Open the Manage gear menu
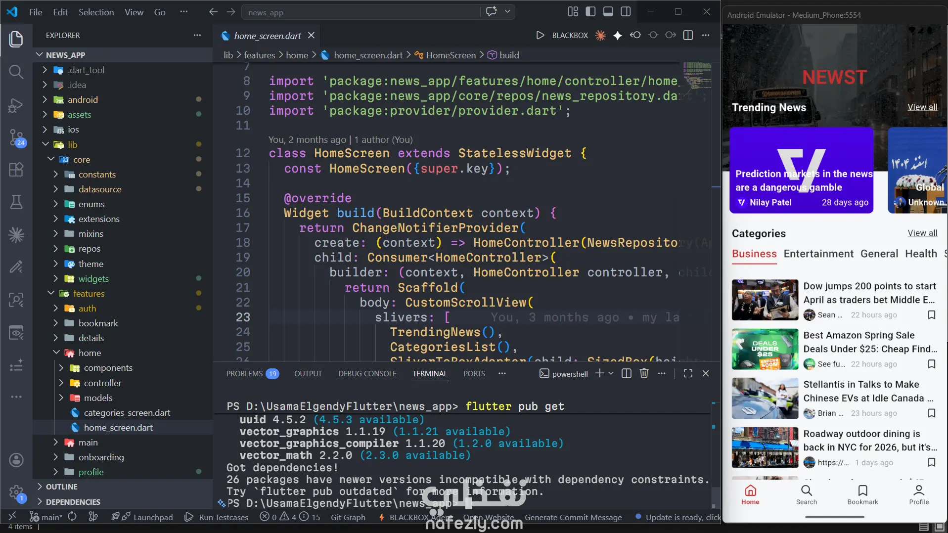 point(16,492)
